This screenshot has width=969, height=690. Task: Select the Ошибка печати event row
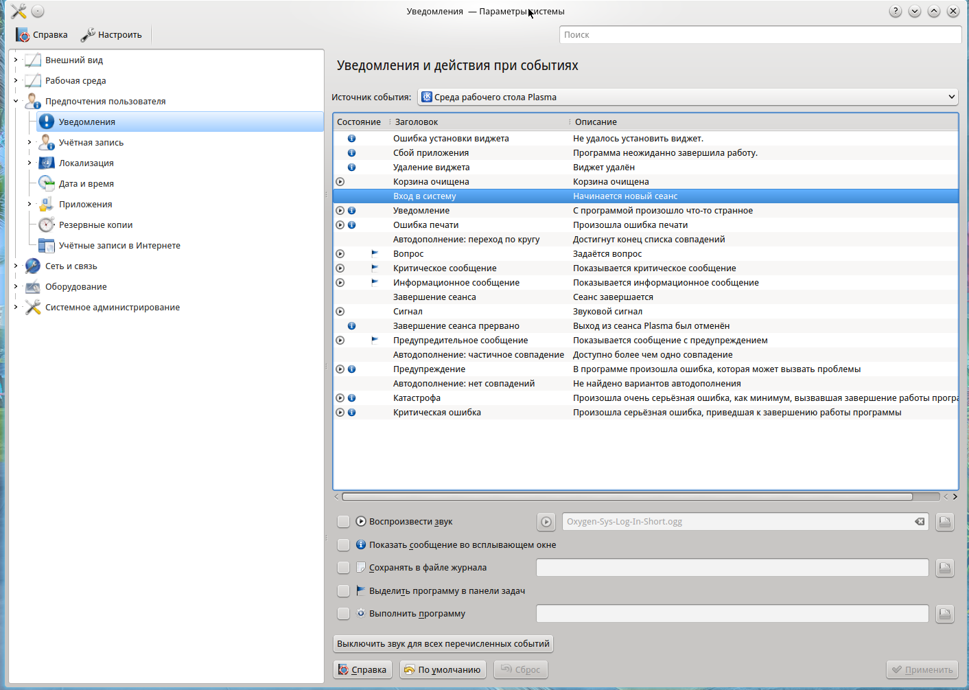coord(646,225)
